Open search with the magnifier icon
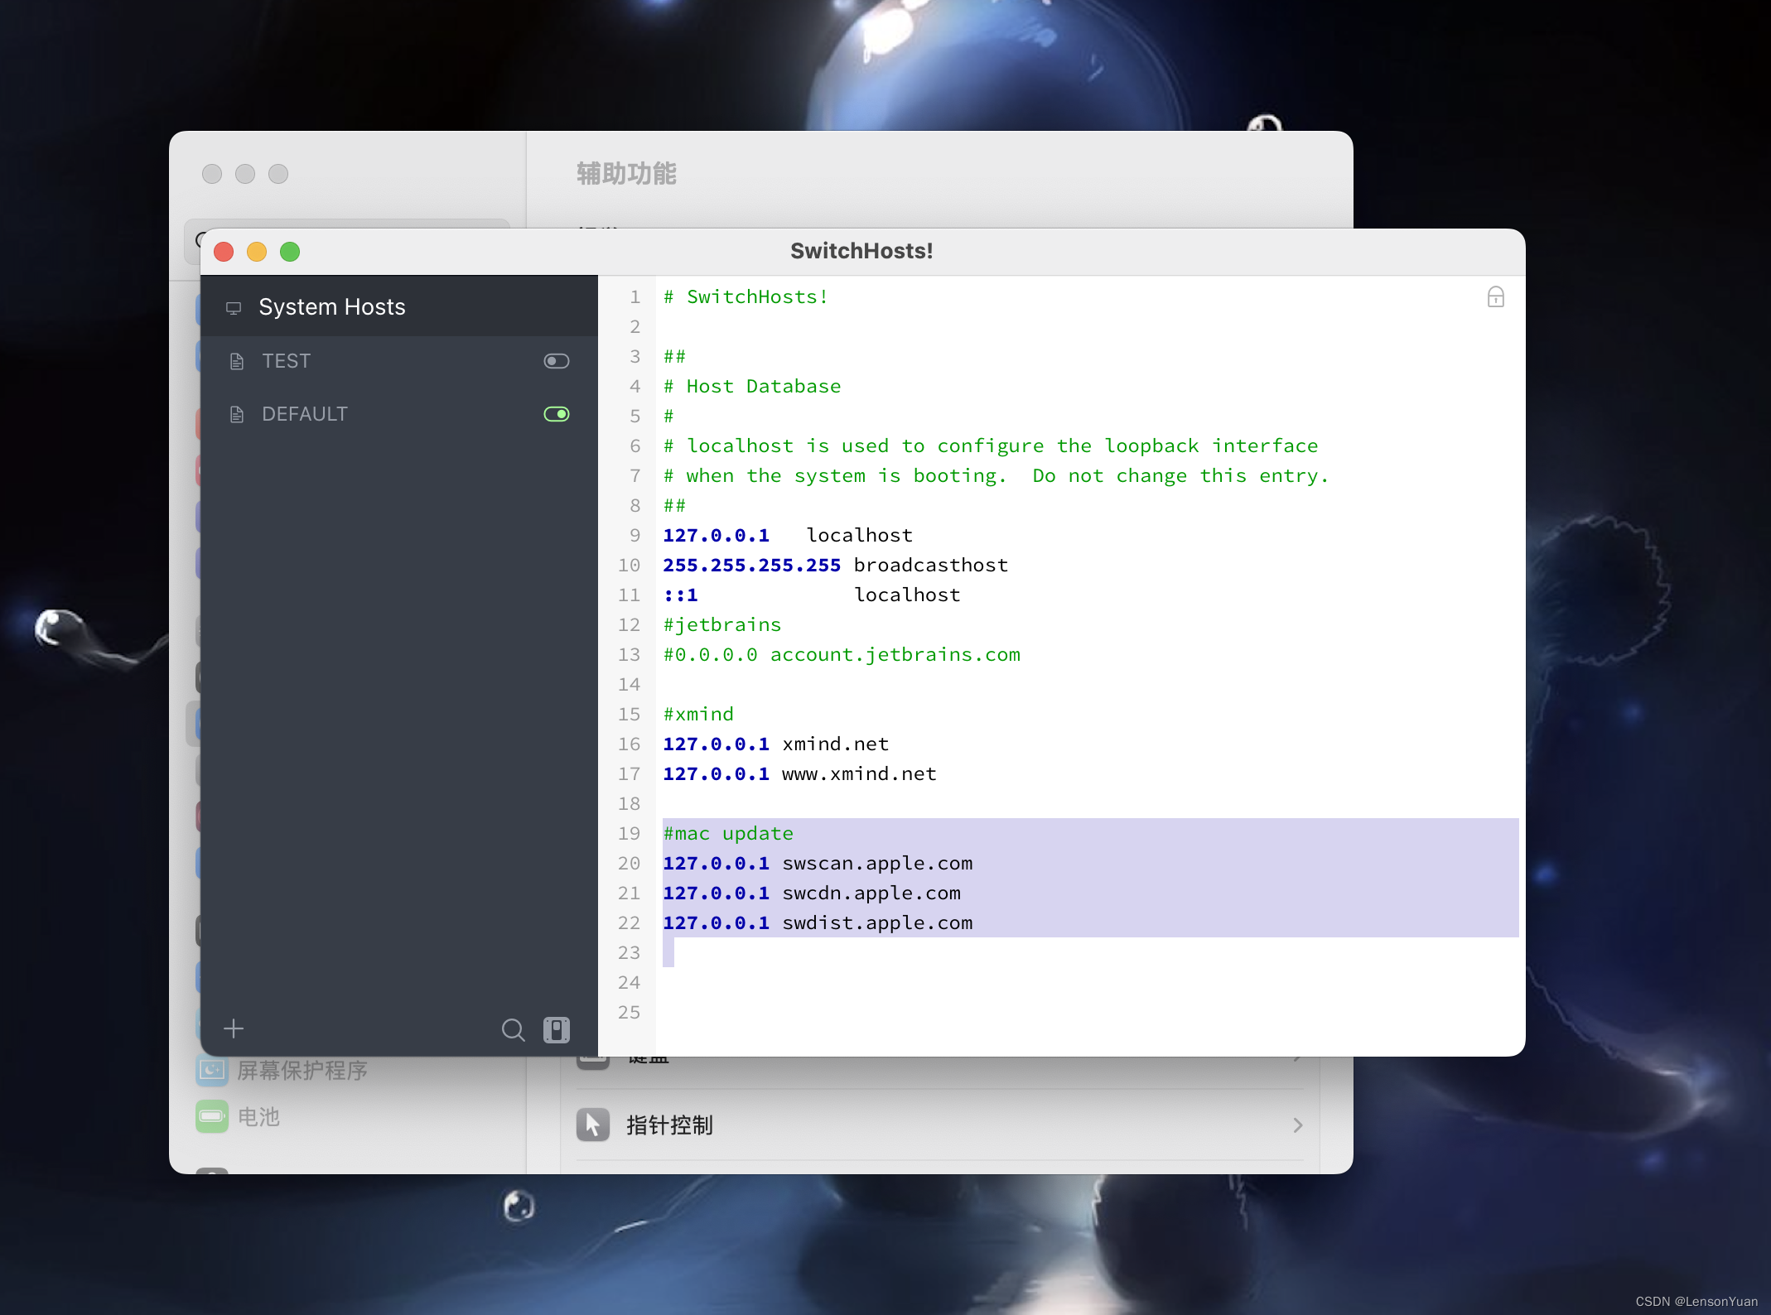Screen dimensions: 1771x1315 (513, 1029)
